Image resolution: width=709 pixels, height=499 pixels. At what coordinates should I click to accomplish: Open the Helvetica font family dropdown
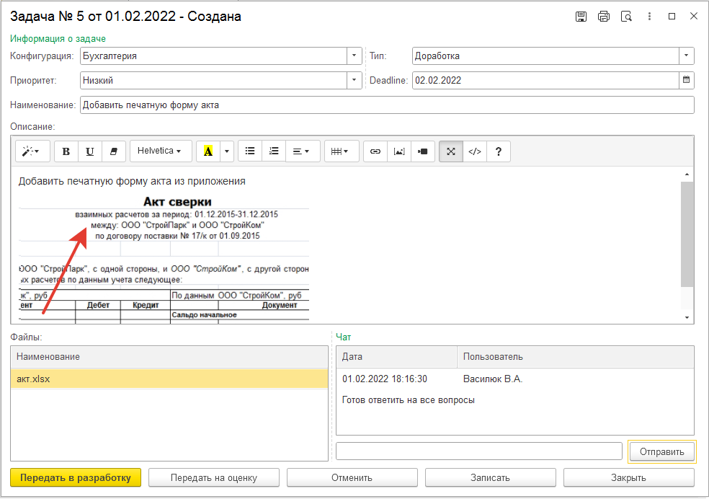pos(160,151)
